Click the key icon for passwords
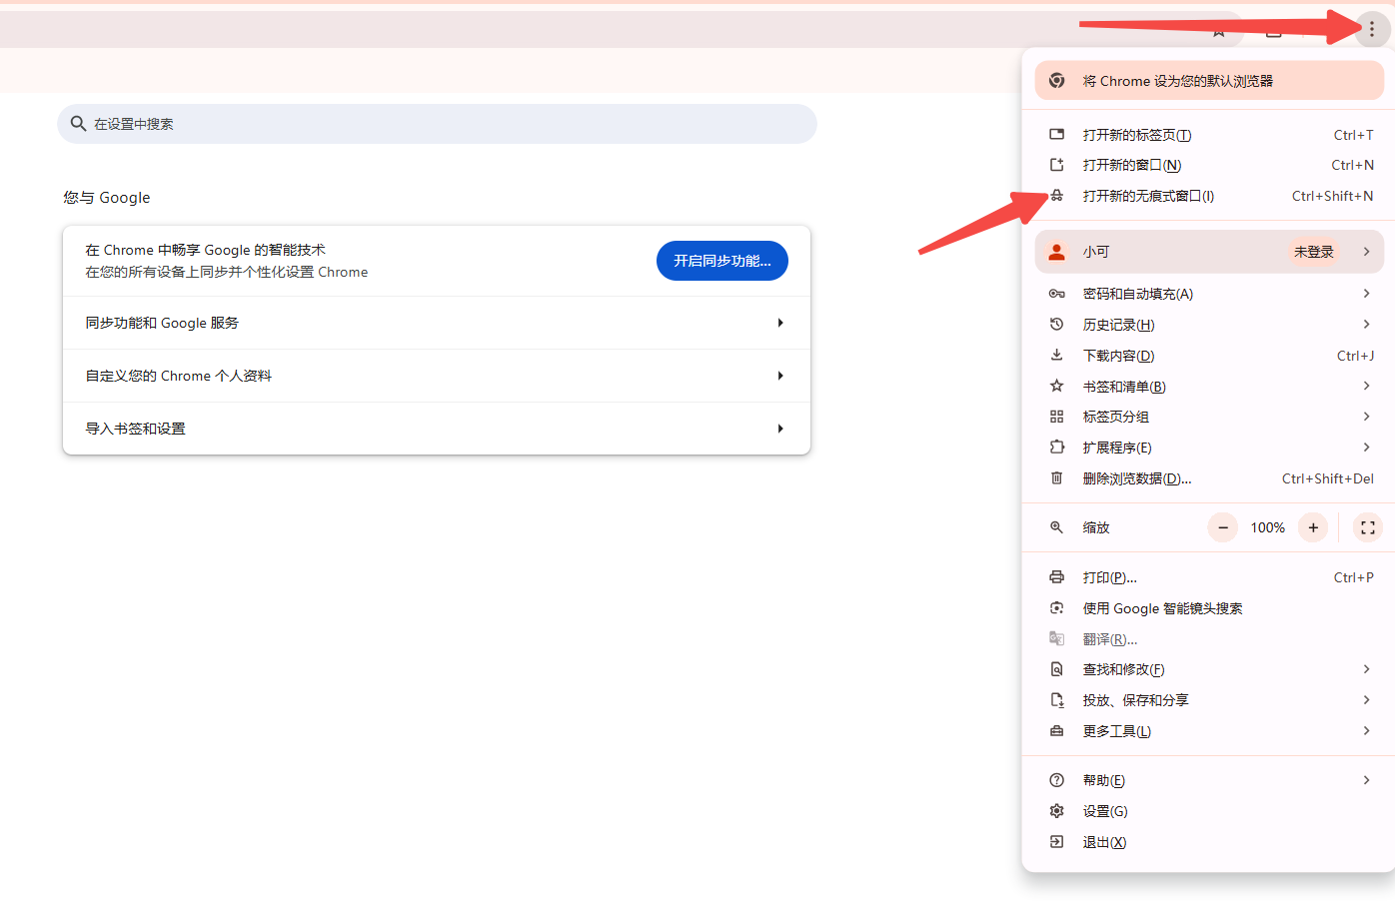1395x922 pixels. (1056, 294)
